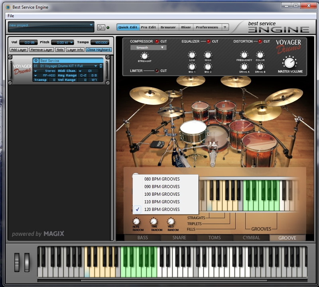Adjust the distortion FREQUENCY knob
Viewport: 319px width, 287px height.
tap(244, 55)
